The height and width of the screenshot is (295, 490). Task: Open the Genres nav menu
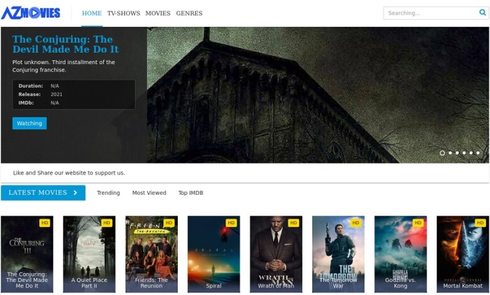pyautogui.click(x=189, y=13)
